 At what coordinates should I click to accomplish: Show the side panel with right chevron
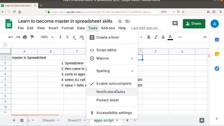[x=217, y=119]
